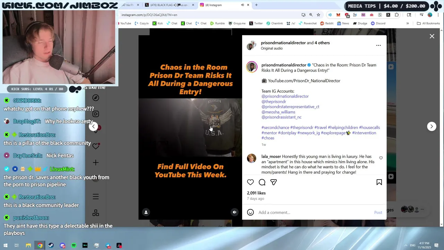Open the Kick bookmark
This screenshot has height=250, width=444.
[x=157, y=23]
